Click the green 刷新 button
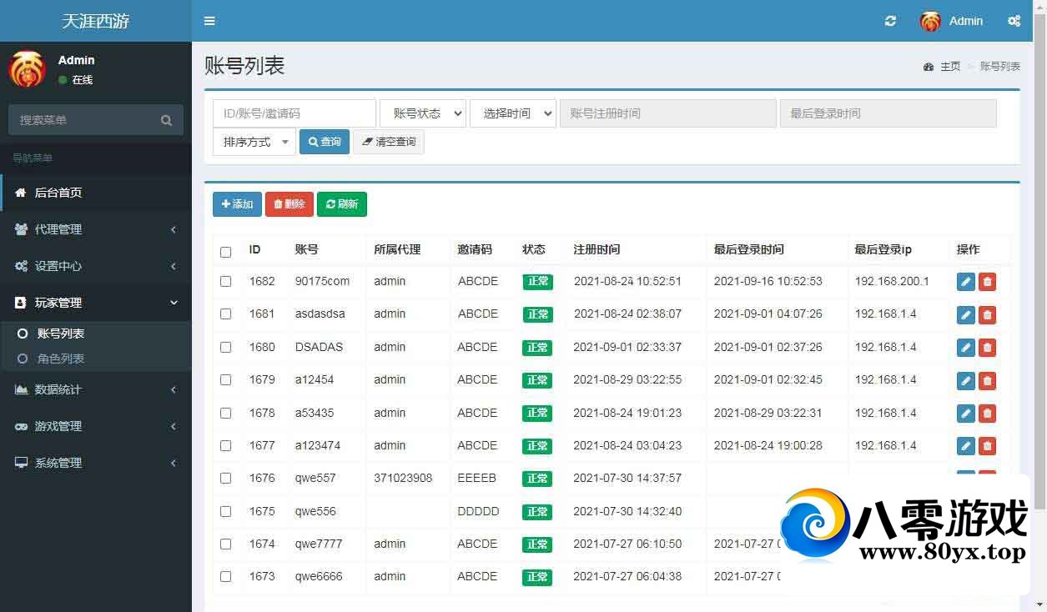This screenshot has width=1047, height=612. 342,204
